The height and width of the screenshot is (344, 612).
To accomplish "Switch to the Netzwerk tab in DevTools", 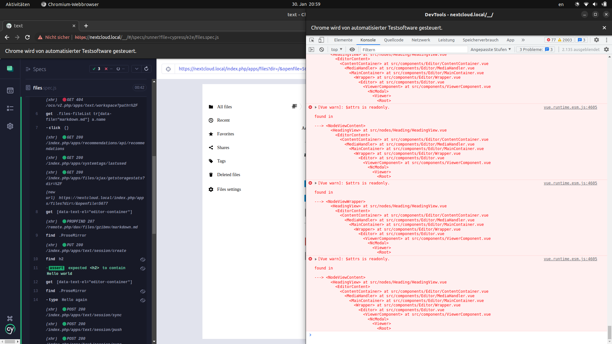I will (x=420, y=40).
